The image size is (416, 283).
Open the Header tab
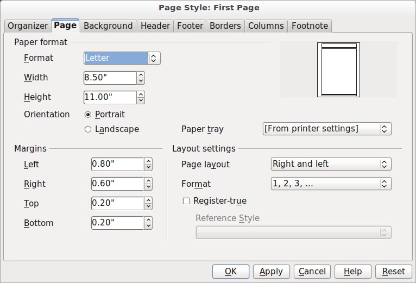click(x=155, y=26)
